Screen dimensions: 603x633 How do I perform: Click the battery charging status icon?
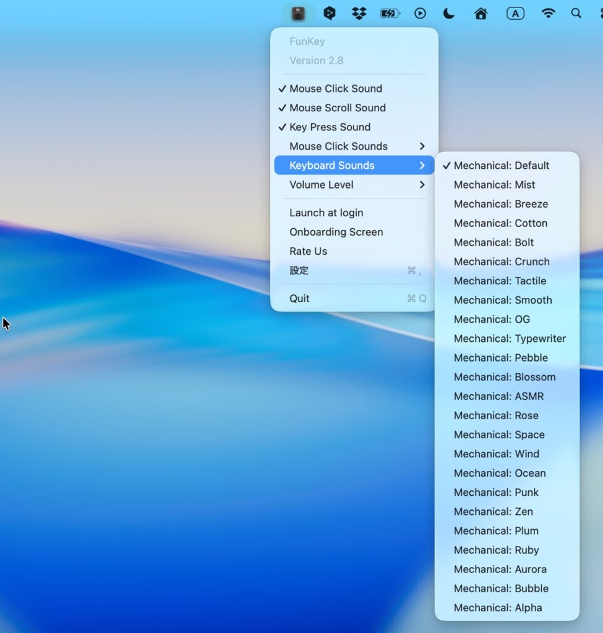pos(390,13)
